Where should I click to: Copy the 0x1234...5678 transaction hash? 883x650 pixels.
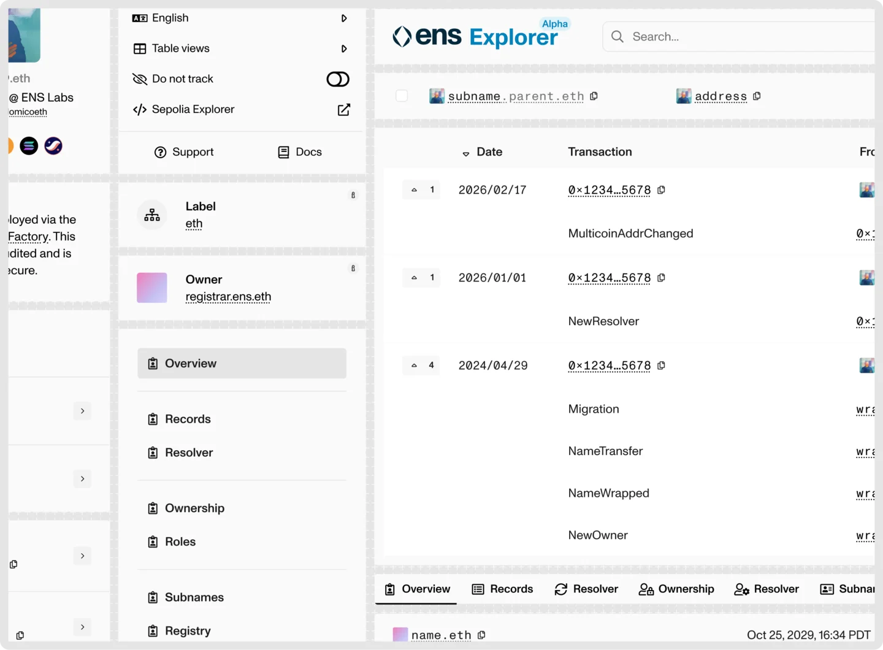coord(661,190)
